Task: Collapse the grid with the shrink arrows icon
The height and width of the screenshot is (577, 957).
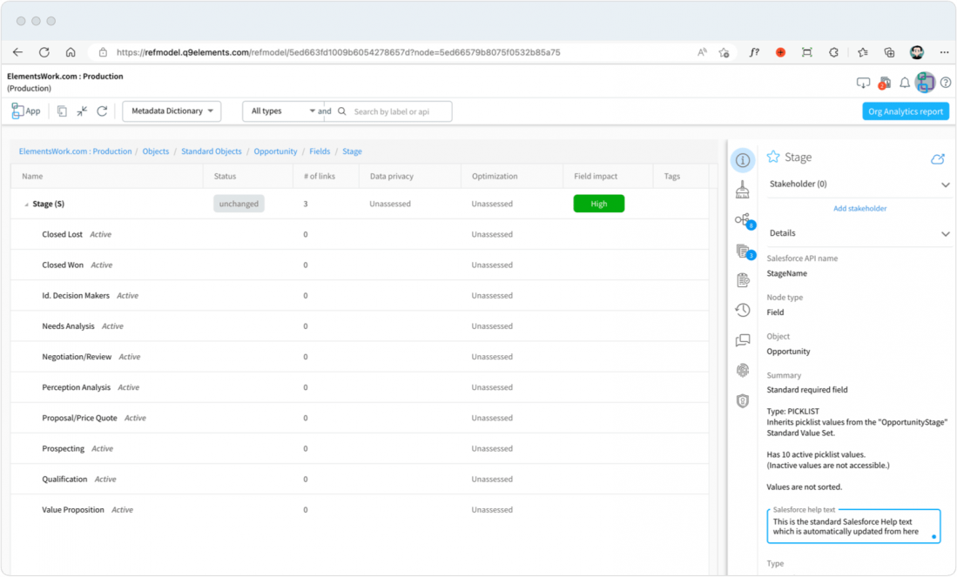Action: [x=80, y=111]
